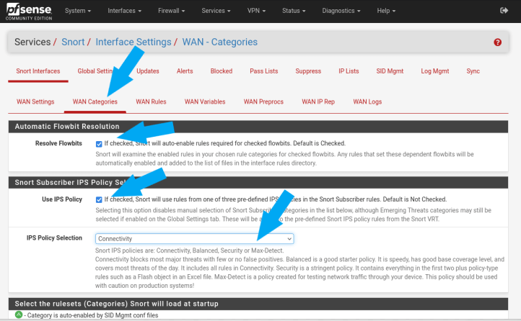Toggle the Resolve Flowbits checkbox

point(99,144)
